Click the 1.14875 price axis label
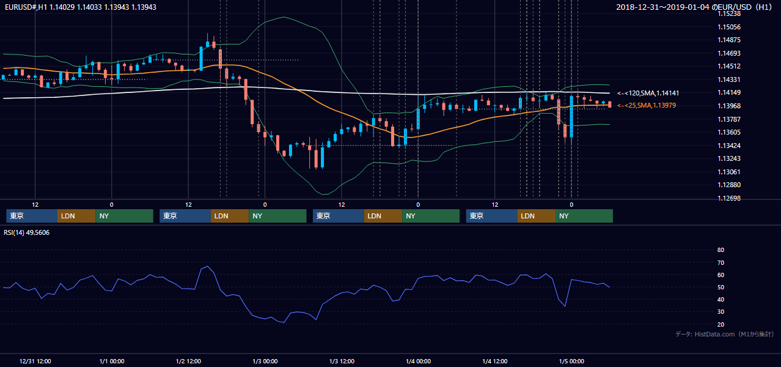 [x=729, y=40]
